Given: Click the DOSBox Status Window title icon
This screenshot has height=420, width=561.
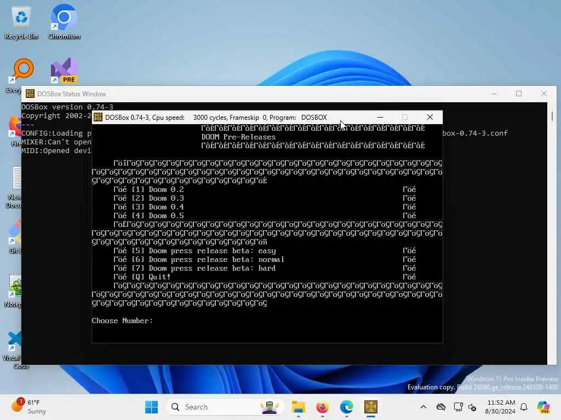Looking at the screenshot, I should (30, 94).
